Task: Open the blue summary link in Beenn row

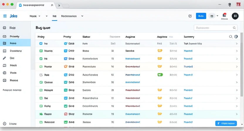Action: click(188, 114)
